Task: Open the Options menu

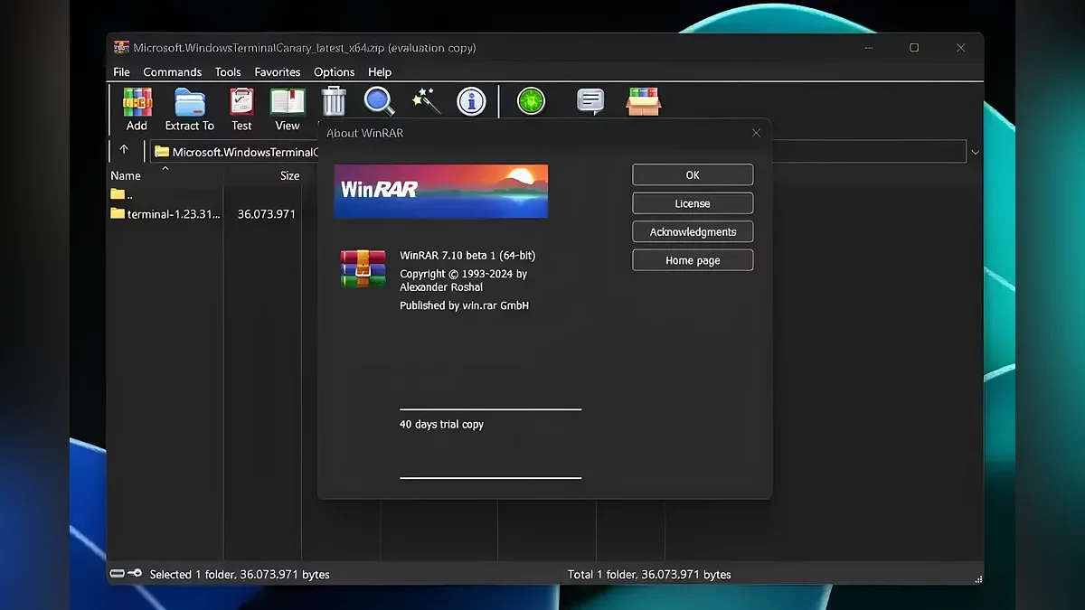Action: click(x=334, y=72)
